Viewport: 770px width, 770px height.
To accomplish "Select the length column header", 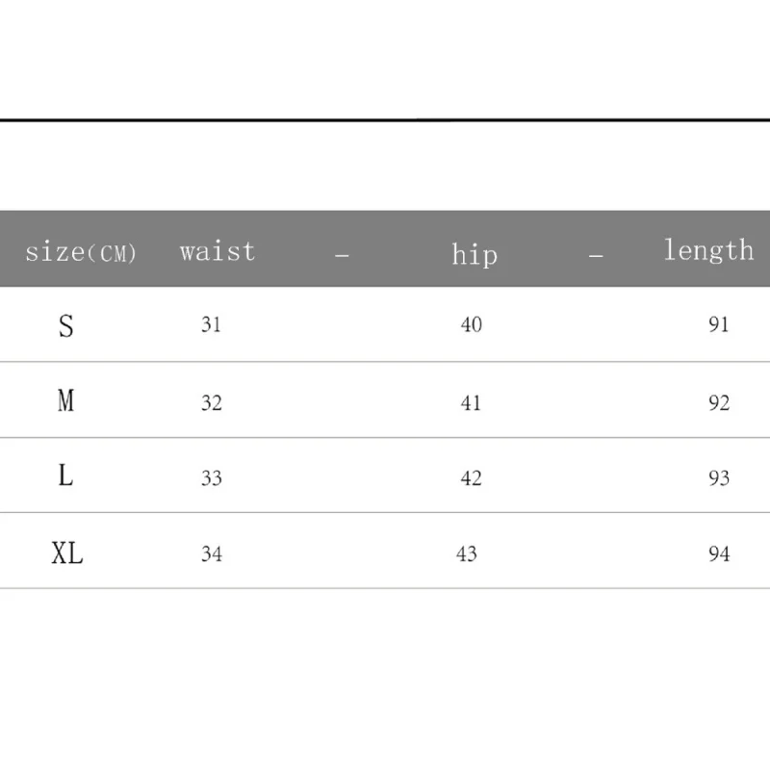I will point(708,250).
